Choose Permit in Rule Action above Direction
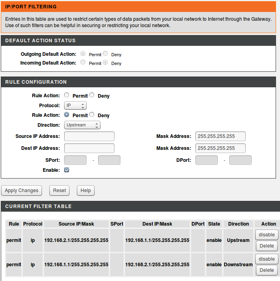 pos(67,114)
